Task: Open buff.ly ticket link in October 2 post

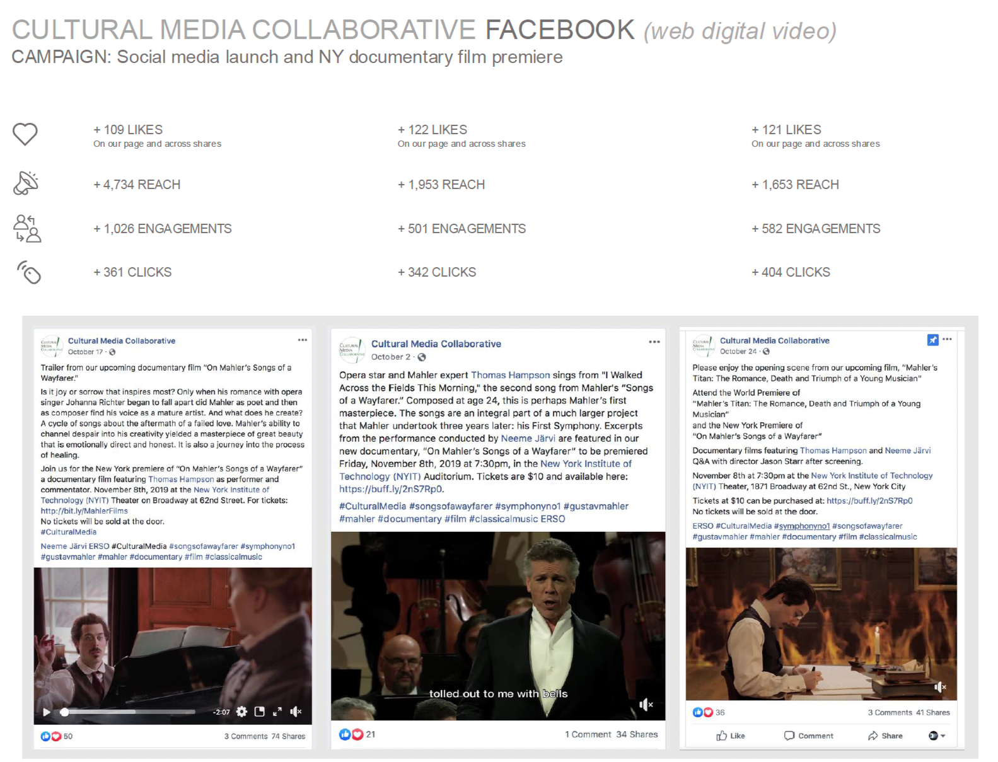Action: 391,489
